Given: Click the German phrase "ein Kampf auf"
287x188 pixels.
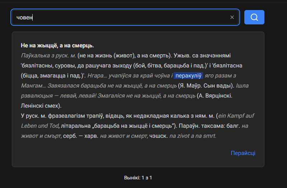Looking at the screenshot, I should point(236,116).
